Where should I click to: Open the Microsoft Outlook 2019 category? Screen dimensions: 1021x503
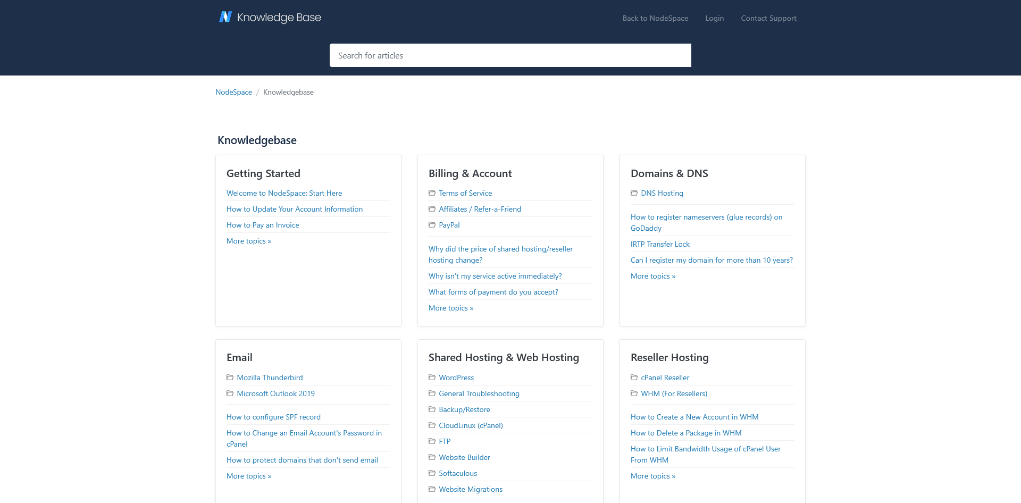(275, 393)
